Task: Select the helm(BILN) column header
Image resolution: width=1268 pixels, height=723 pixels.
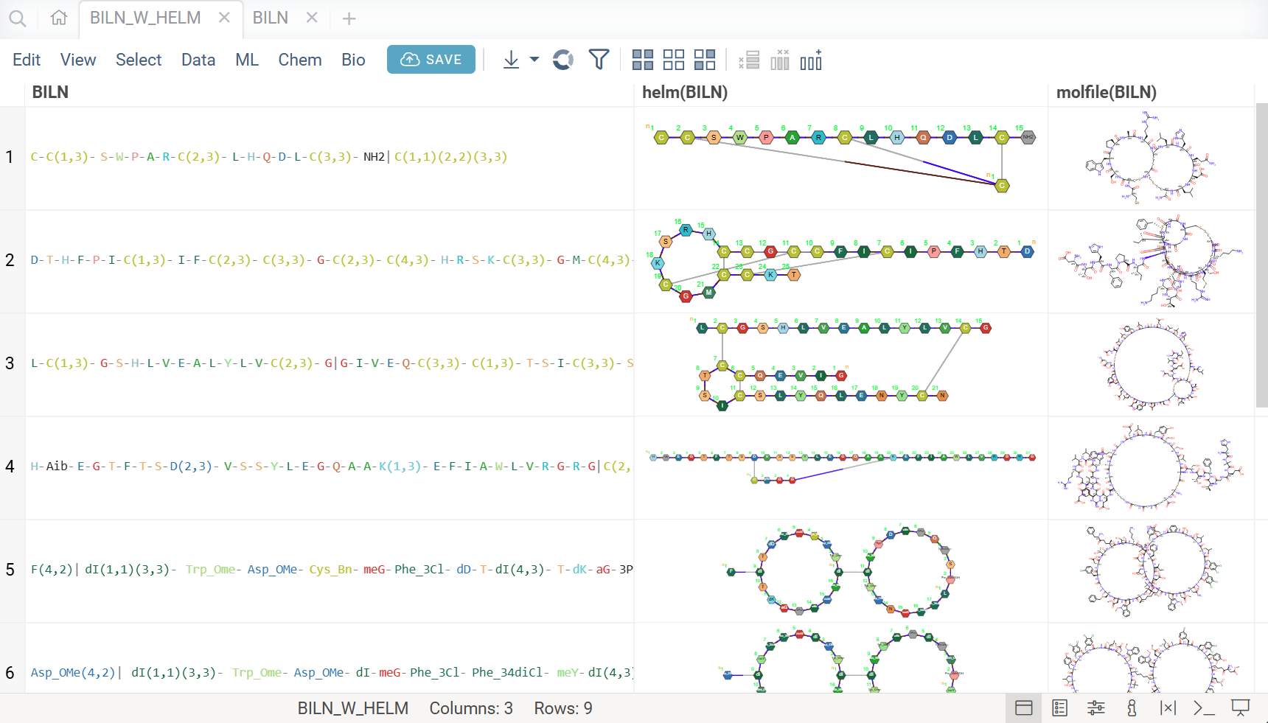Action: pos(685,92)
